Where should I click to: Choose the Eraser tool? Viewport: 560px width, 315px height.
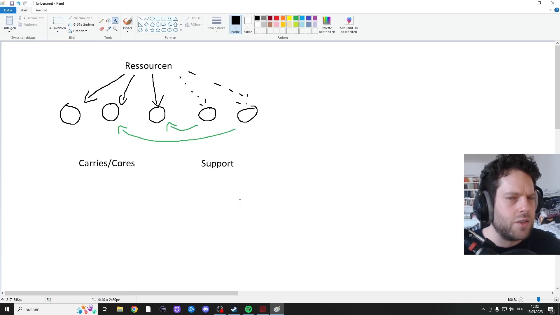click(x=101, y=29)
